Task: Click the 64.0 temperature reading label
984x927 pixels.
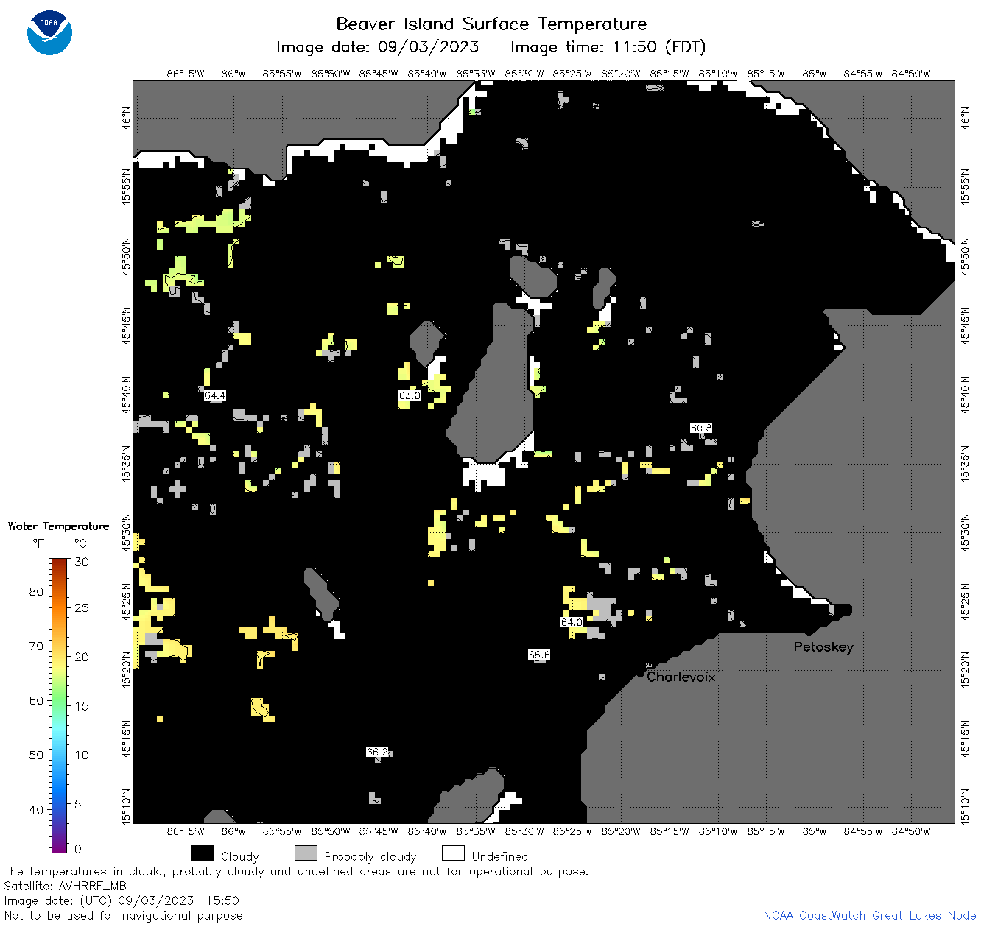Action: click(x=572, y=622)
